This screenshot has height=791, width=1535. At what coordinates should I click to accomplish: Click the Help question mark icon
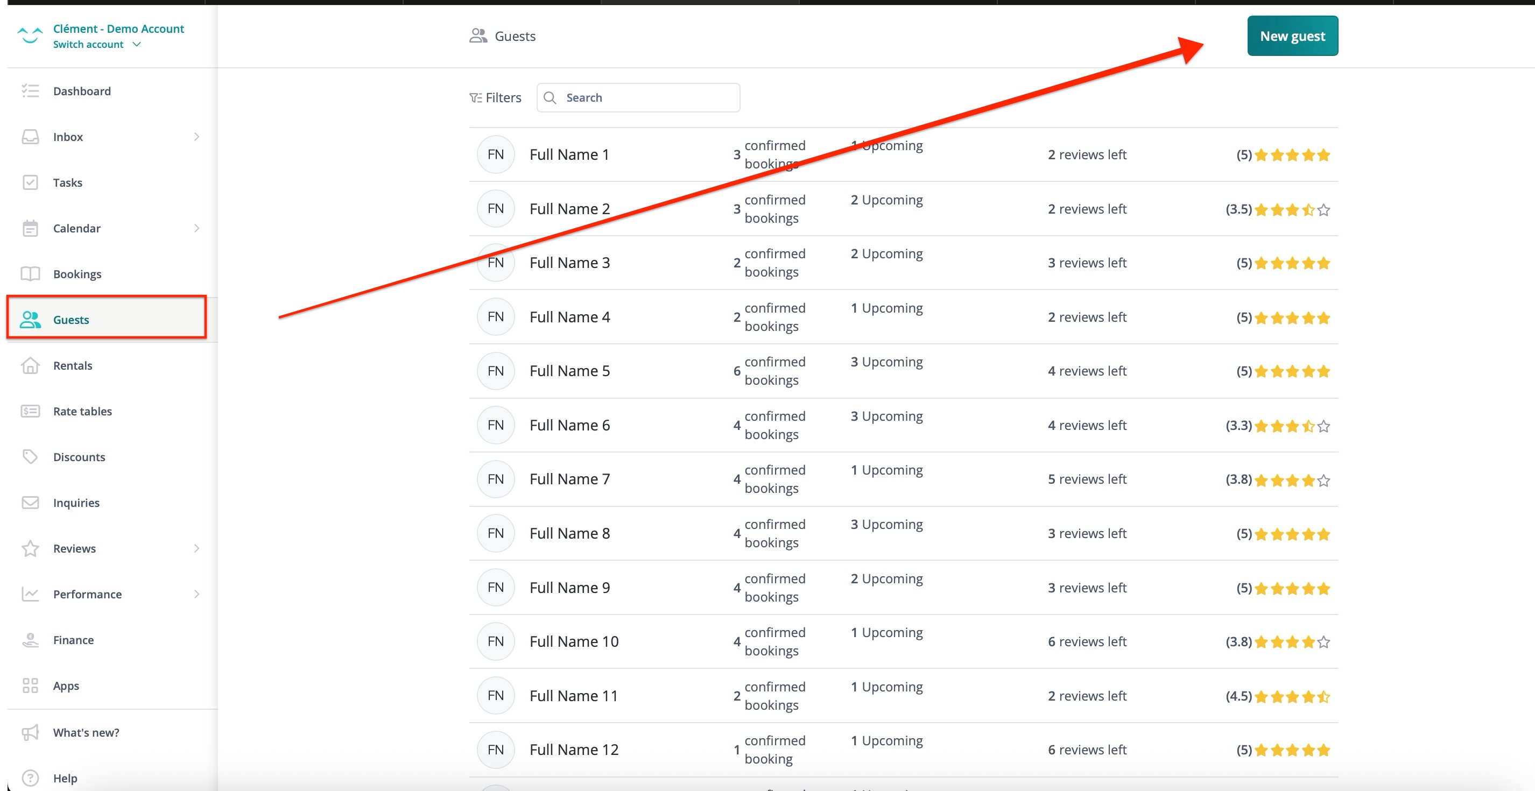(30, 778)
